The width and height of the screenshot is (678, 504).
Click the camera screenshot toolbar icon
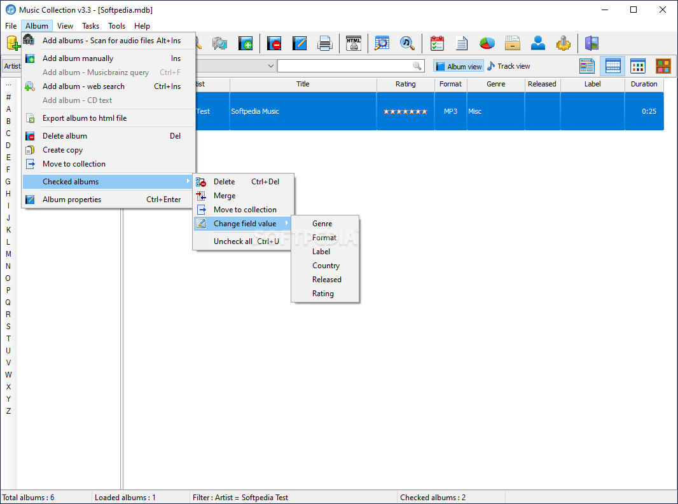point(219,43)
